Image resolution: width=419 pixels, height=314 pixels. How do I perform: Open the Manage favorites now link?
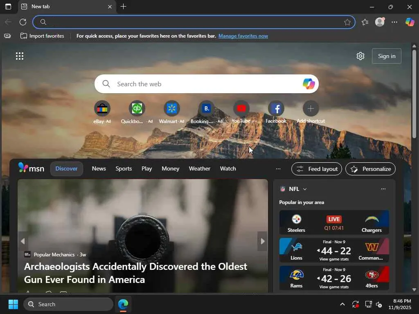coord(243,36)
